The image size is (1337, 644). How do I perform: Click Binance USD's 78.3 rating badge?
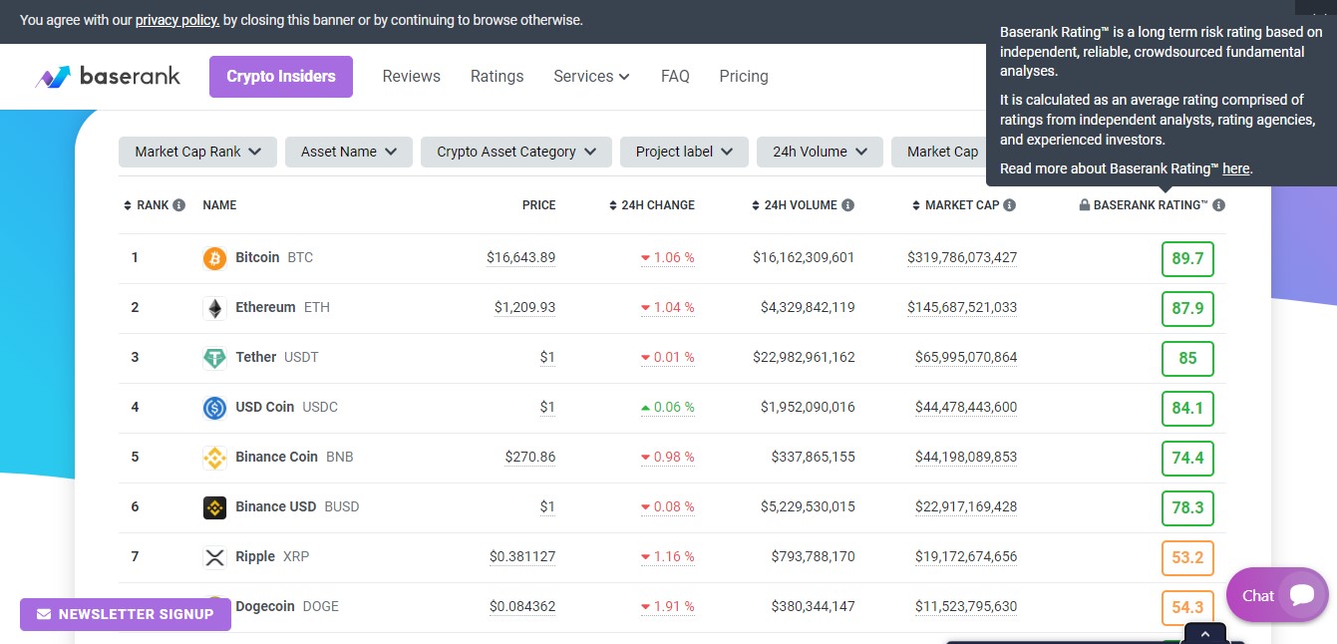[x=1187, y=508]
